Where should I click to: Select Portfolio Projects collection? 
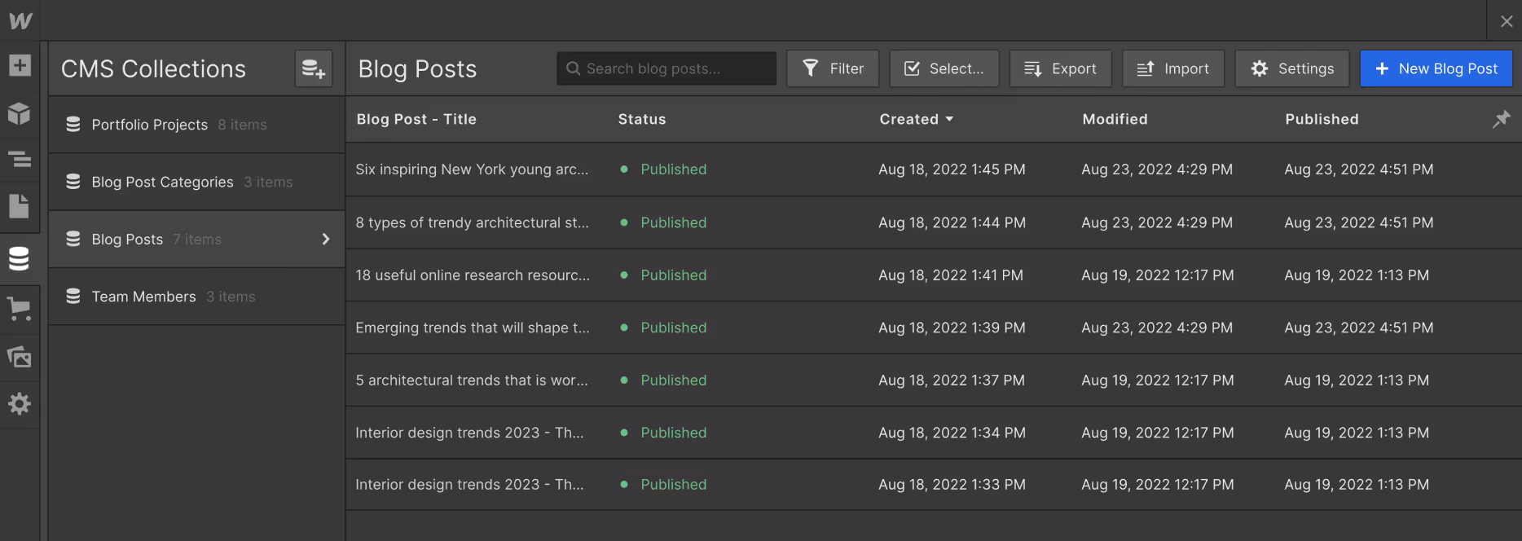point(196,125)
